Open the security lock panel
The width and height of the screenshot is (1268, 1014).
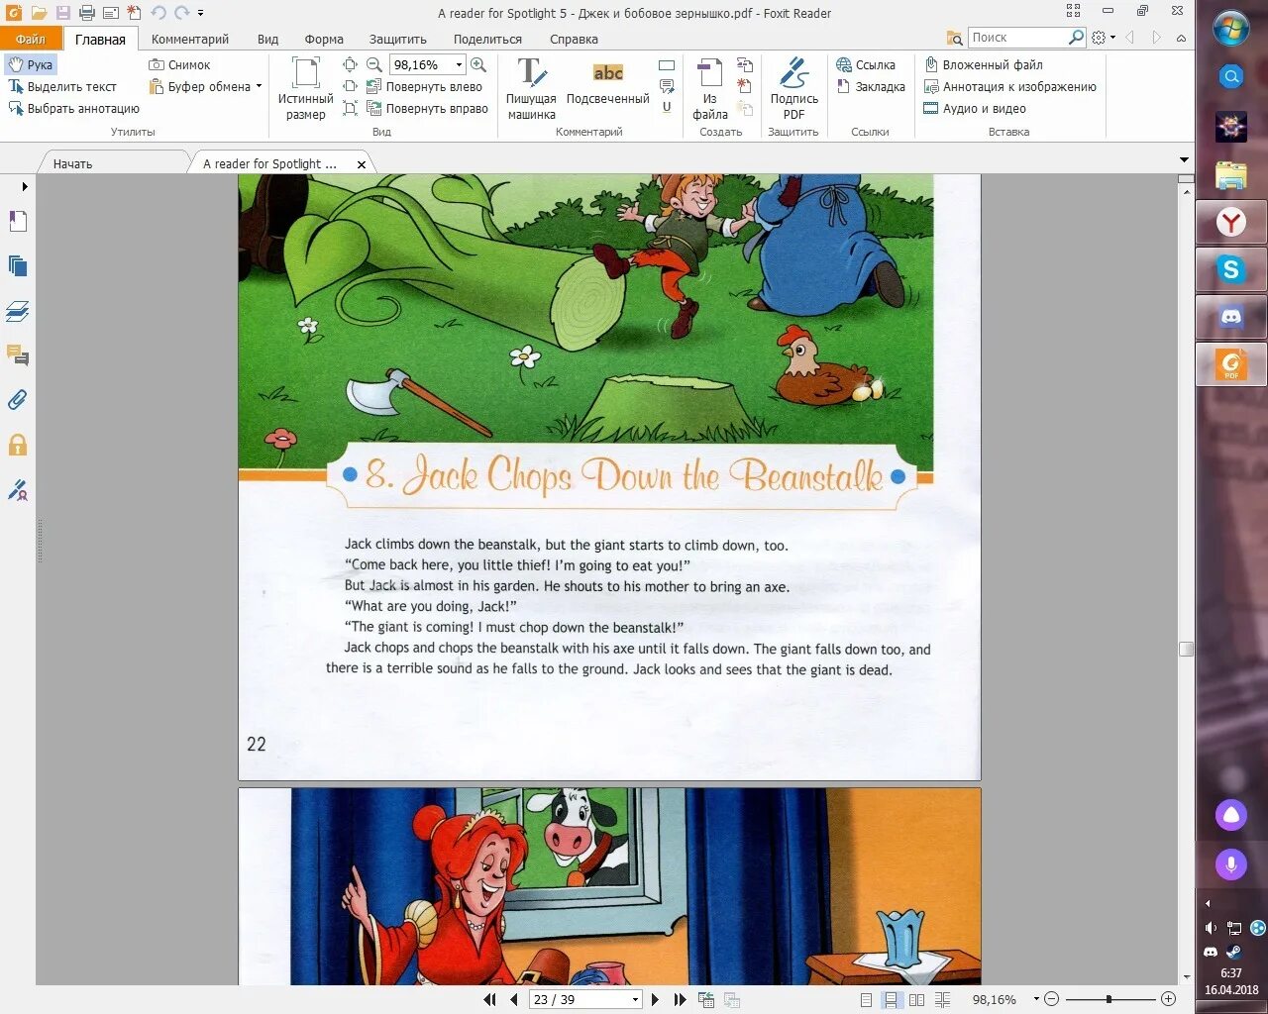coord(18,445)
